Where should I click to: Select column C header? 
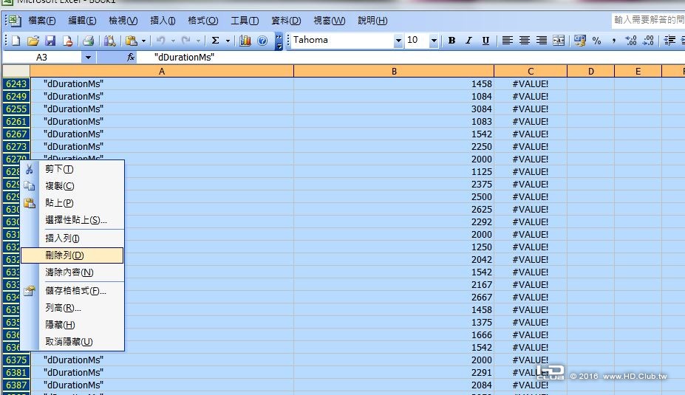531,71
